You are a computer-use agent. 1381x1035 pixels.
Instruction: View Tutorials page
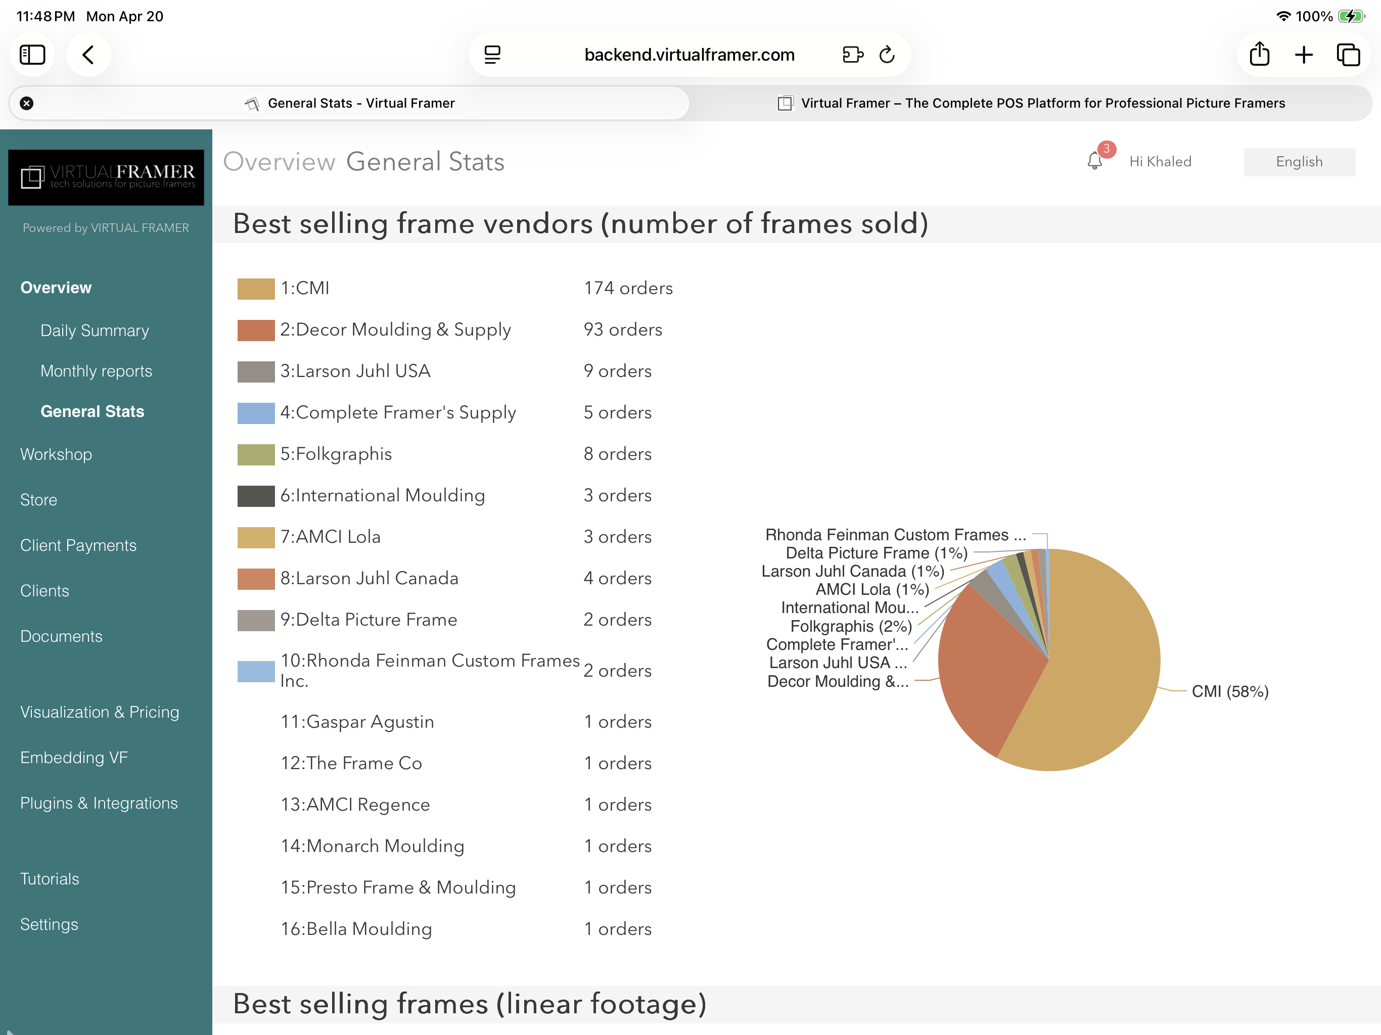(50, 878)
